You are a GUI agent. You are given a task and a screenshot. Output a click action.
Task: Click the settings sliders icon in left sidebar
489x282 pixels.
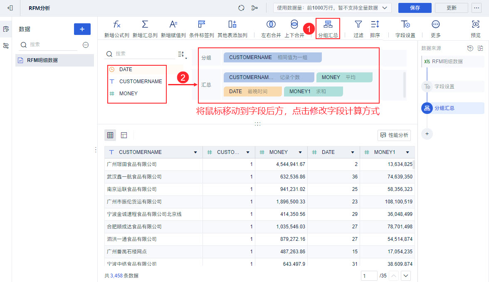click(6, 46)
